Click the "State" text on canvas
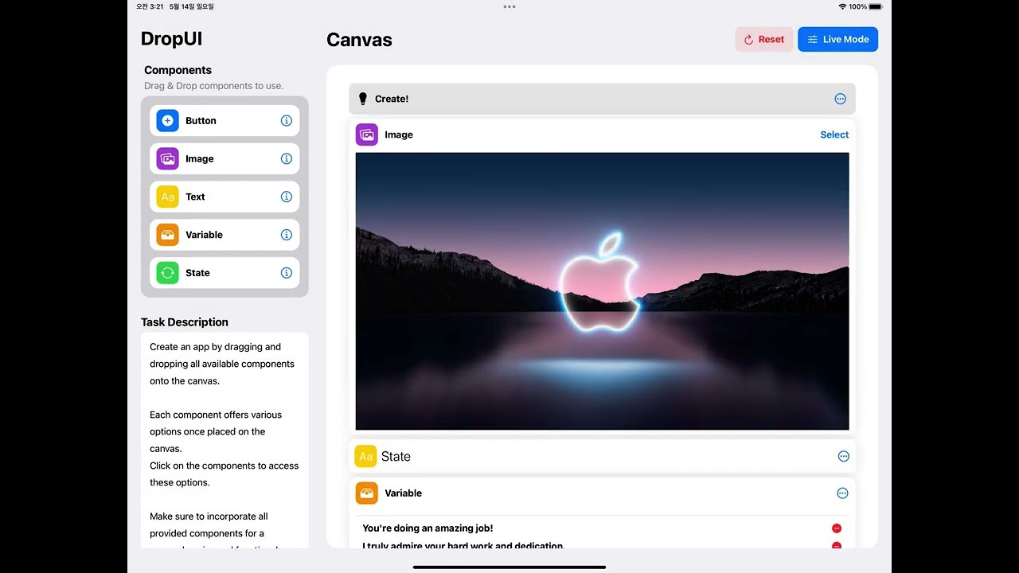Screen dimensions: 1019x573 pyautogui.click(x=396, y=456)
